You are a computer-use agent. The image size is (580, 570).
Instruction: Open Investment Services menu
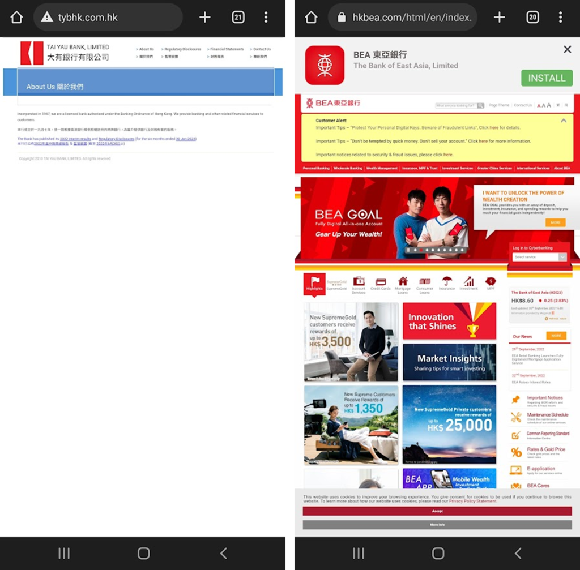point(458,168)
